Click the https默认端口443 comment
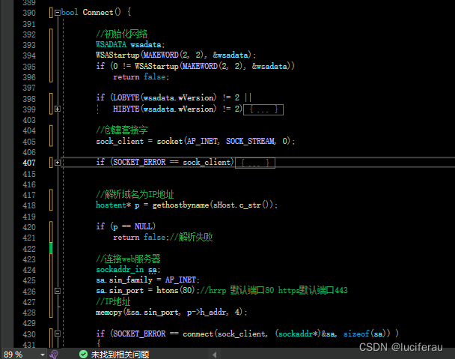Screen dimensions: 455x359 313,290
